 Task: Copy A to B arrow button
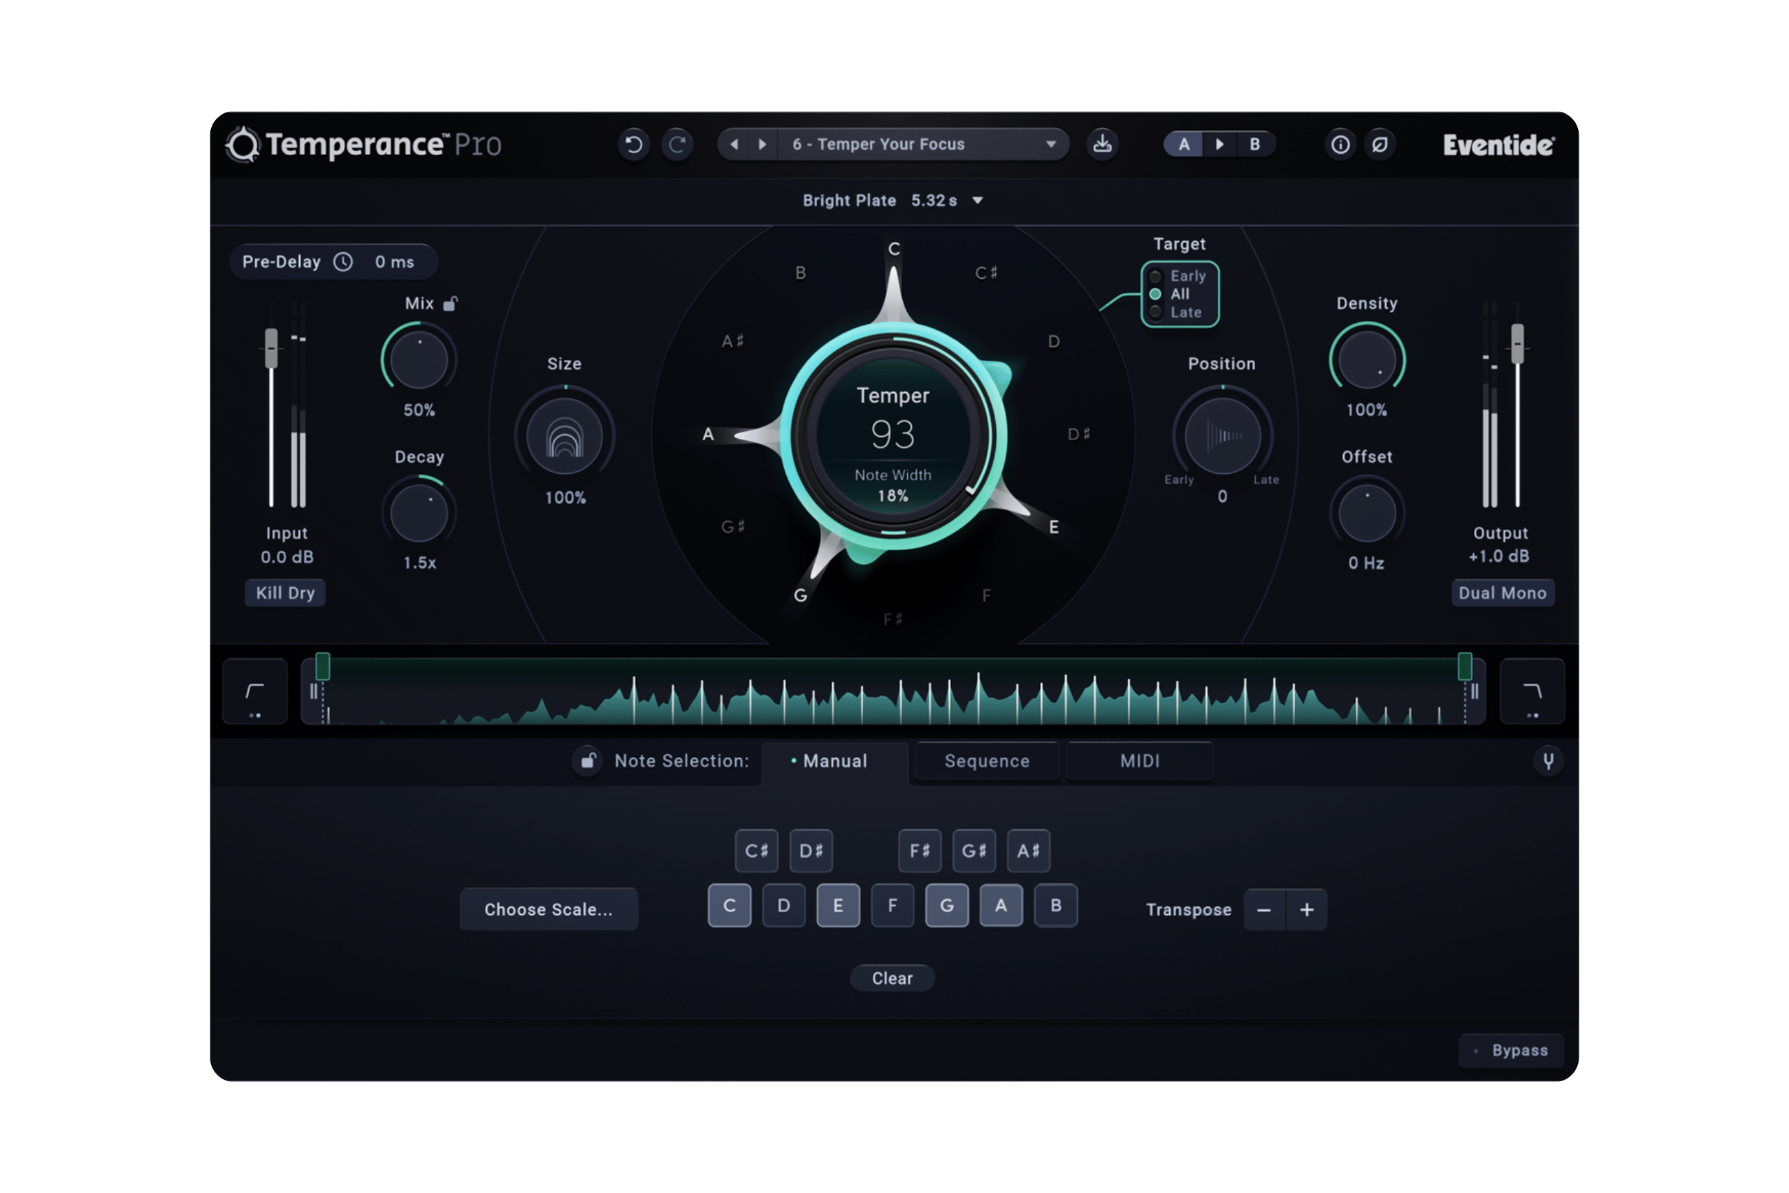tap(1220, 144)
